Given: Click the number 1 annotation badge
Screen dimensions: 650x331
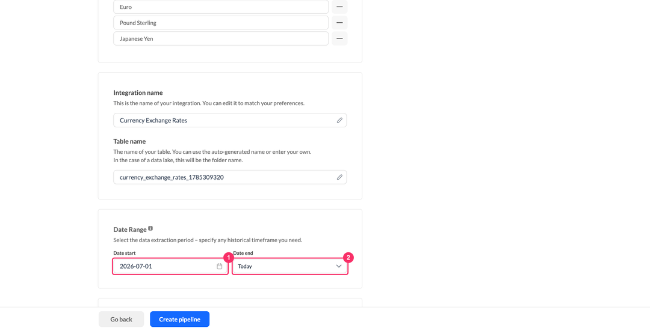Looking at the screenshot, I should coord(229,257).
